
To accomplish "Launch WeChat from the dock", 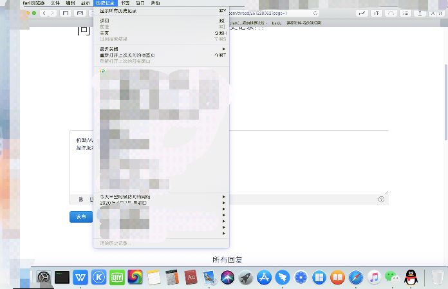I will coord(392,277).
